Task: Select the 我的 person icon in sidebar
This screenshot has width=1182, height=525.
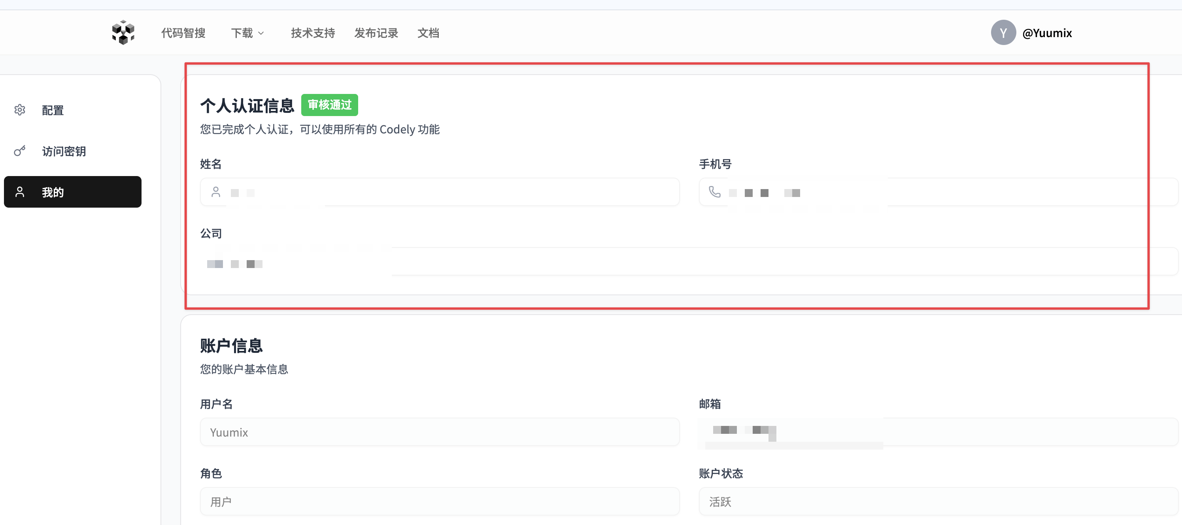Action: click(x=19, y=192)
